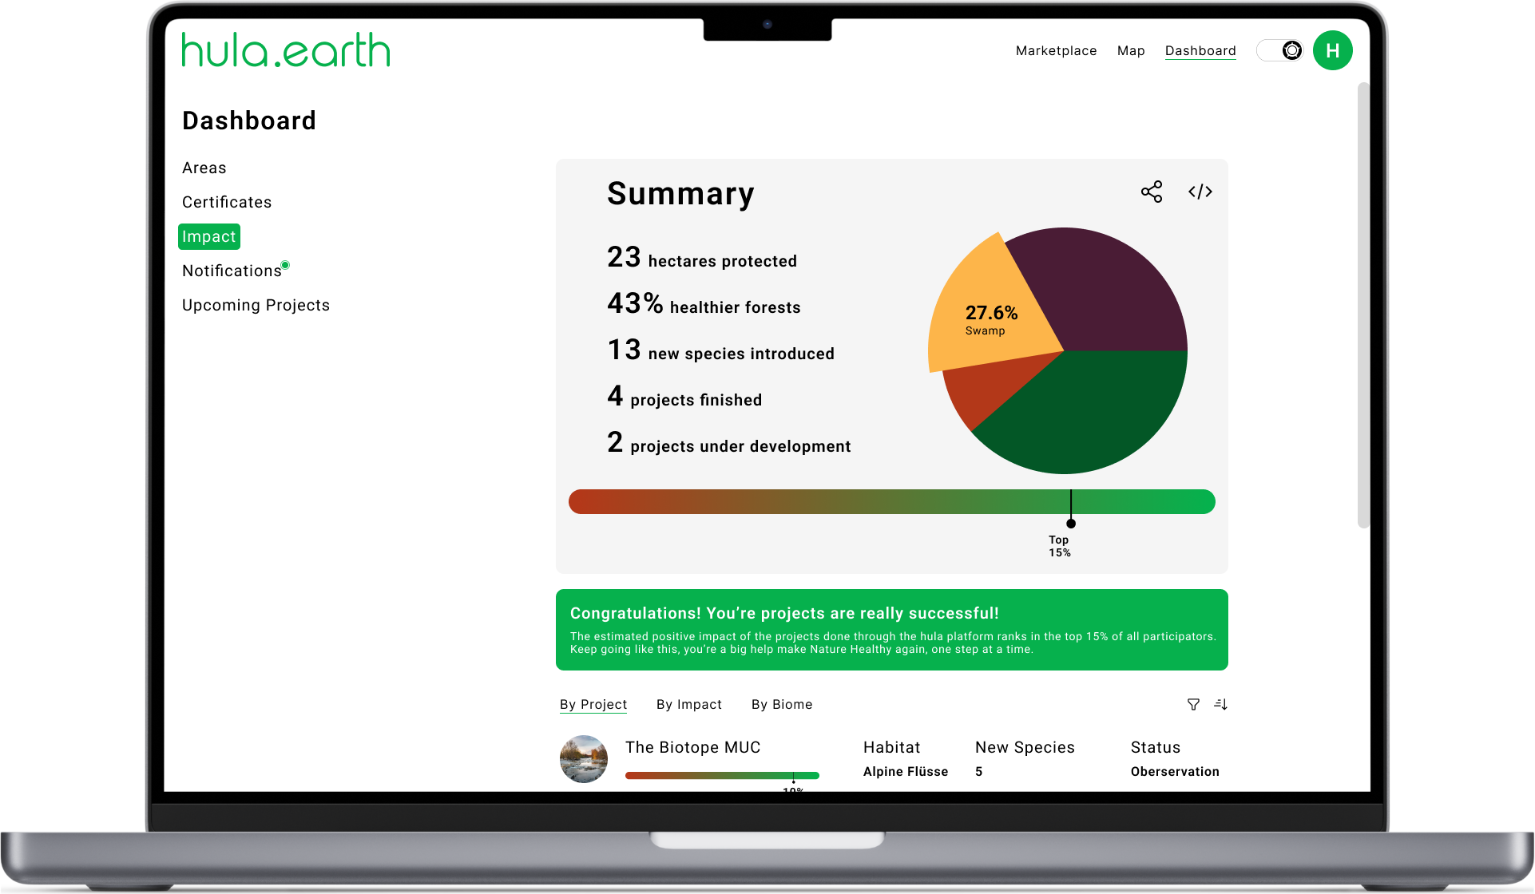Click the notification indicator dot on Notifications

286,263
